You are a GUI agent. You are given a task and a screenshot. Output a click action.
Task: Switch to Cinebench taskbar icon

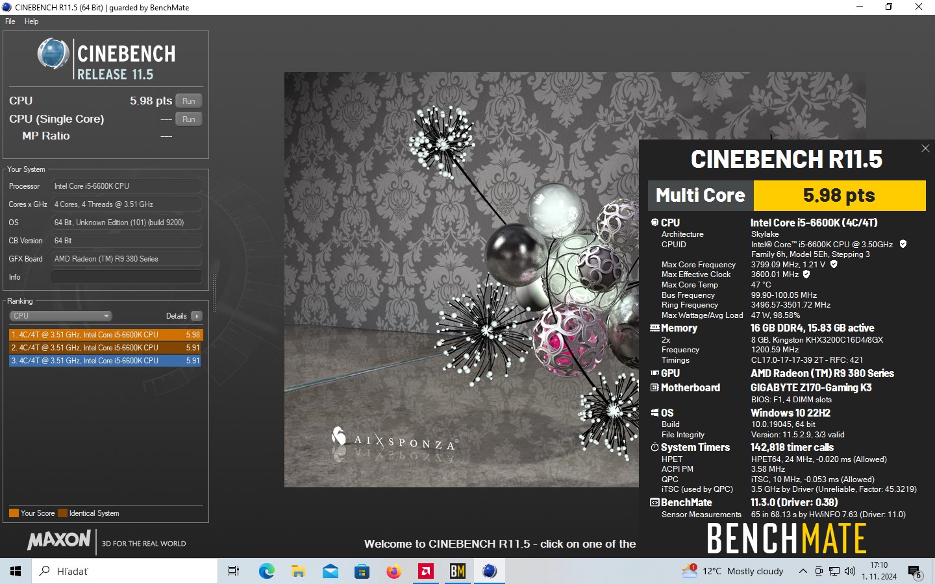click(x=490, y=571)
